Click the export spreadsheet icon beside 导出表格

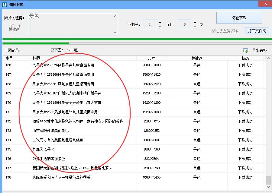pos(246,50)
